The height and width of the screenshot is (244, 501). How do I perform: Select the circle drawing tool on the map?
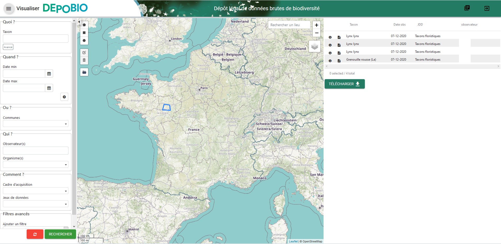point(84,40)
